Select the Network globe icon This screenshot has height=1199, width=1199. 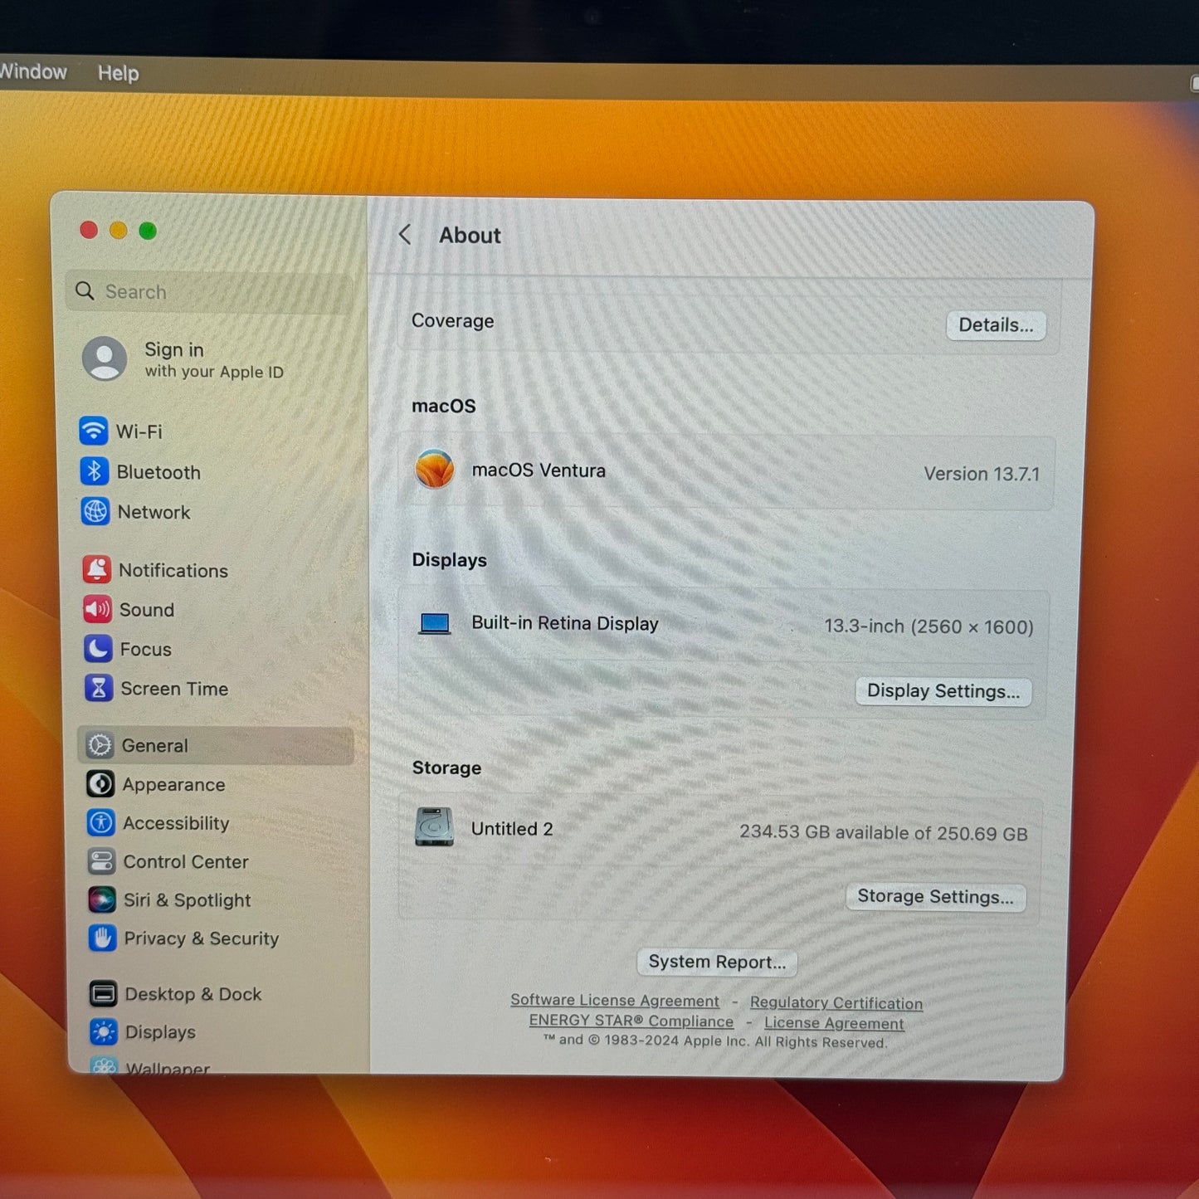coord(95,511)
